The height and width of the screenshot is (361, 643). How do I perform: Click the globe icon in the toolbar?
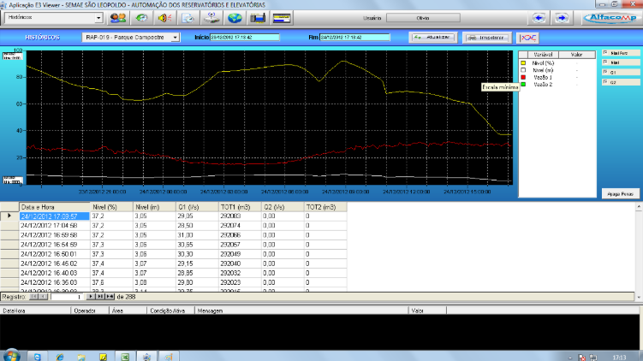point(234,17)
